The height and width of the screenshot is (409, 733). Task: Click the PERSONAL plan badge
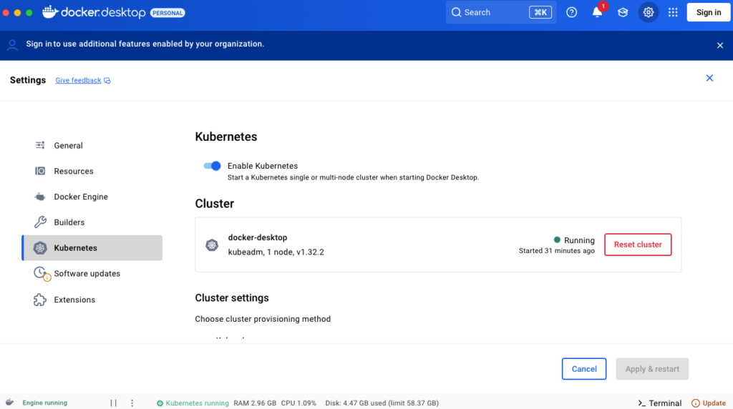coord(168,13)
